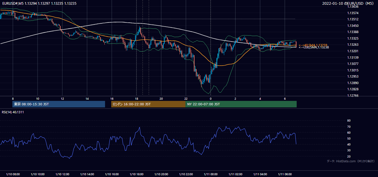Screen dimensions: 378x177
Task: Click the 1/10 18:00 time label
Action: [137, 174]
